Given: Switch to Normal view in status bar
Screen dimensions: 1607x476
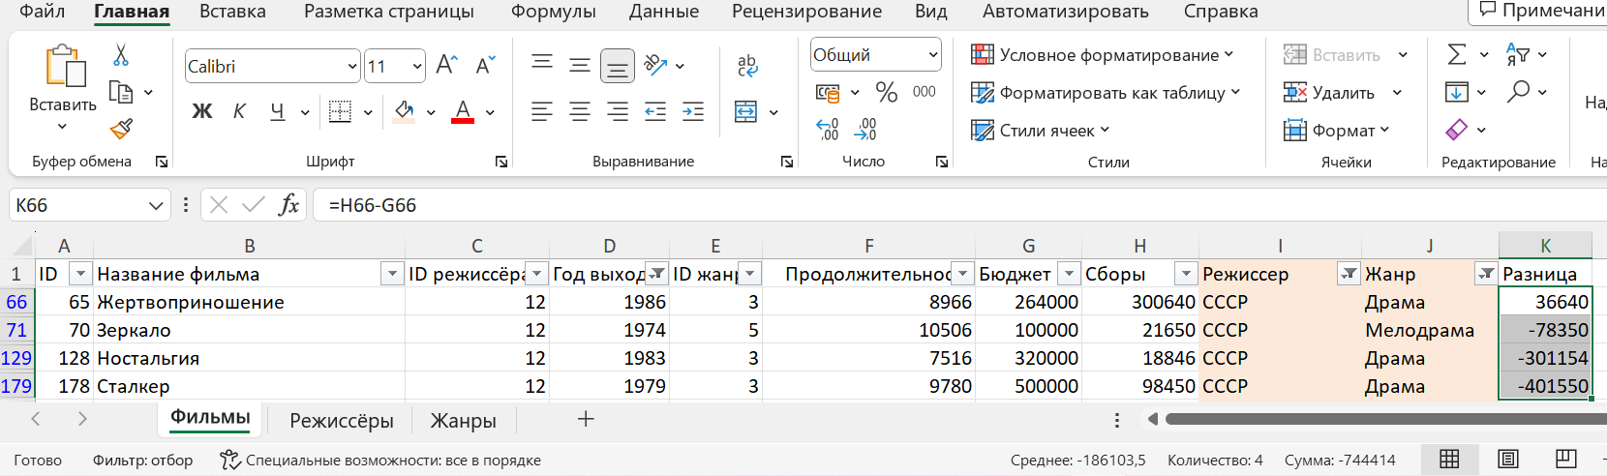Looking at the screenshot, I should [1449, 460].
